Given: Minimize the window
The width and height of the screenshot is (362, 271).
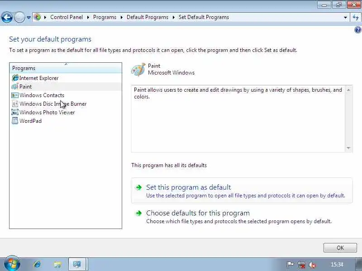Looking at the screenshot, I should click(324, 5).
